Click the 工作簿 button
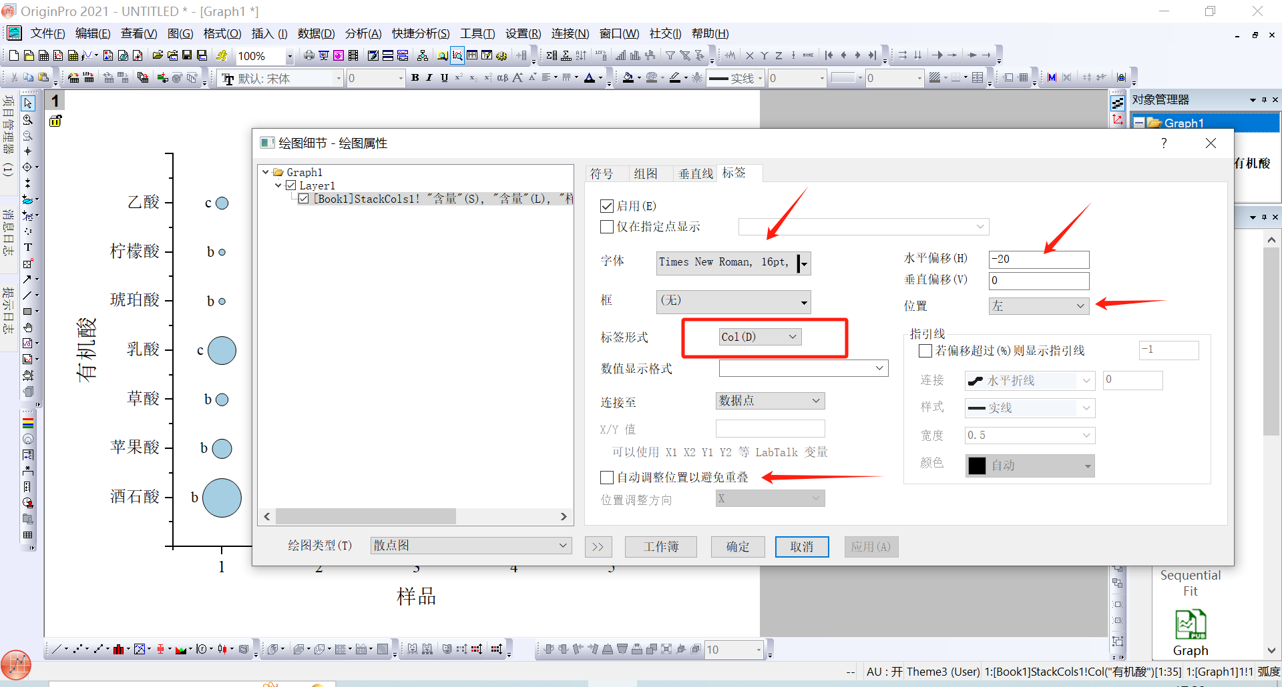The height and width of the screenshot is (687, 1282). click(x=660, y=547)
